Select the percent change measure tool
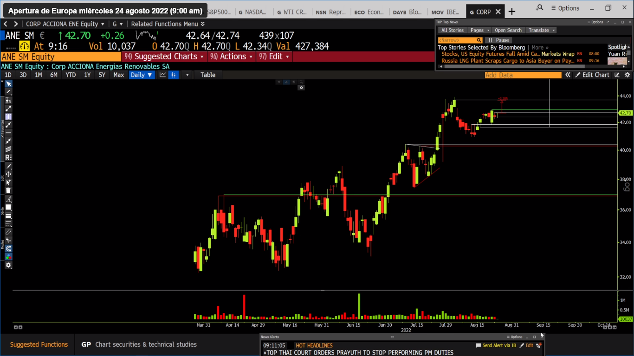Viewport: 634px width, 356px height. 8,100
